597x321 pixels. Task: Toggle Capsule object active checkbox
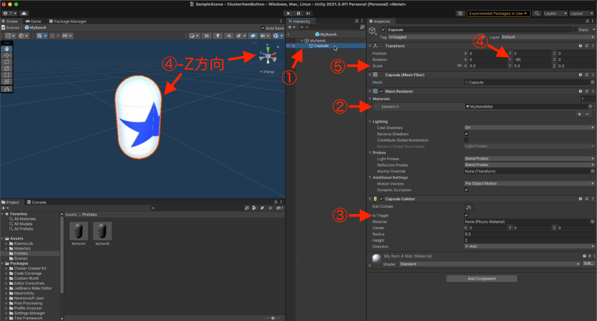coord(383,30)
